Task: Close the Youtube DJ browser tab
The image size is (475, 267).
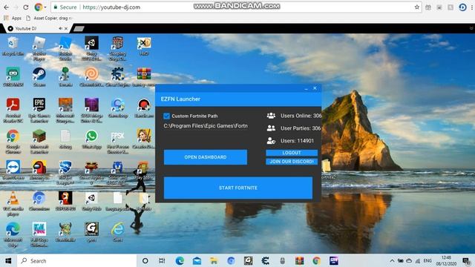Action: pyautogui.click(x=66, y=28)
